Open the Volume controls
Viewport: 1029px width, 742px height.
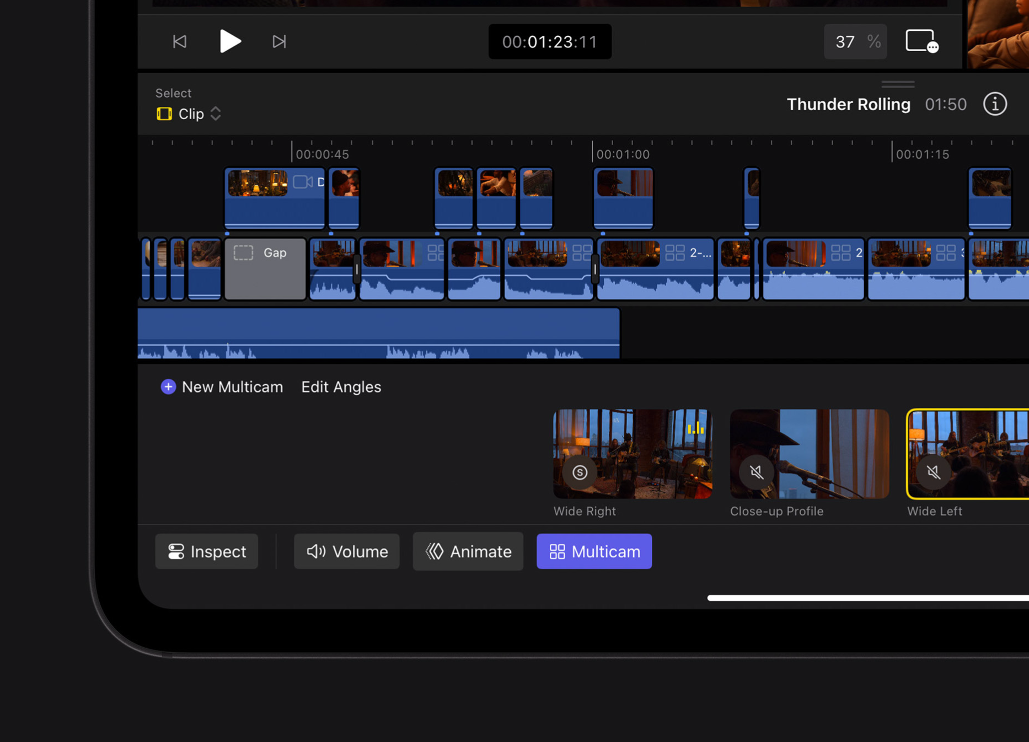coord(347,551)
